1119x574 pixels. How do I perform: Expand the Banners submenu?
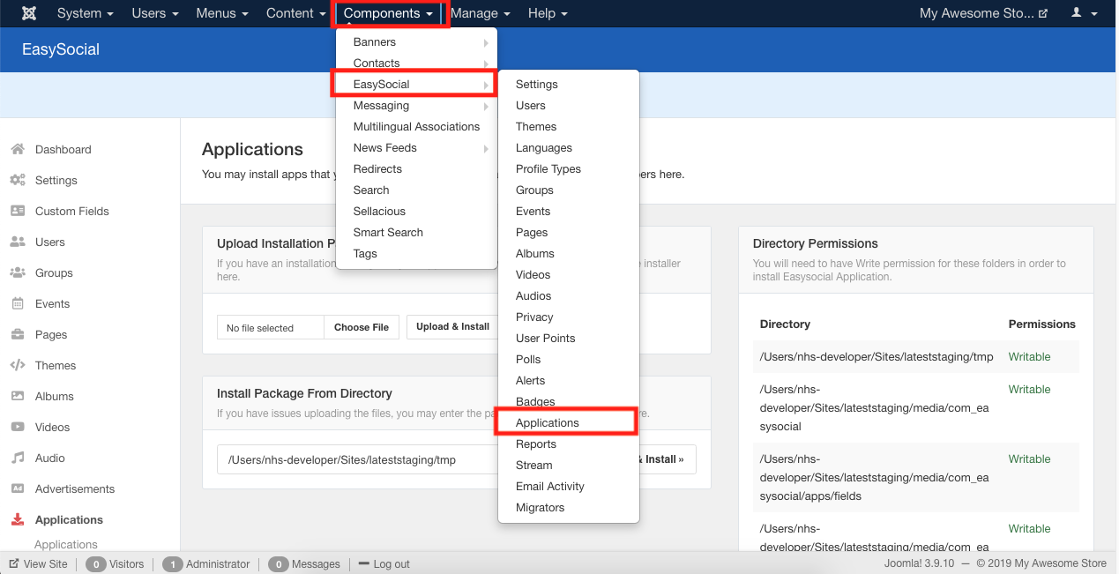[x=375, y=41]
